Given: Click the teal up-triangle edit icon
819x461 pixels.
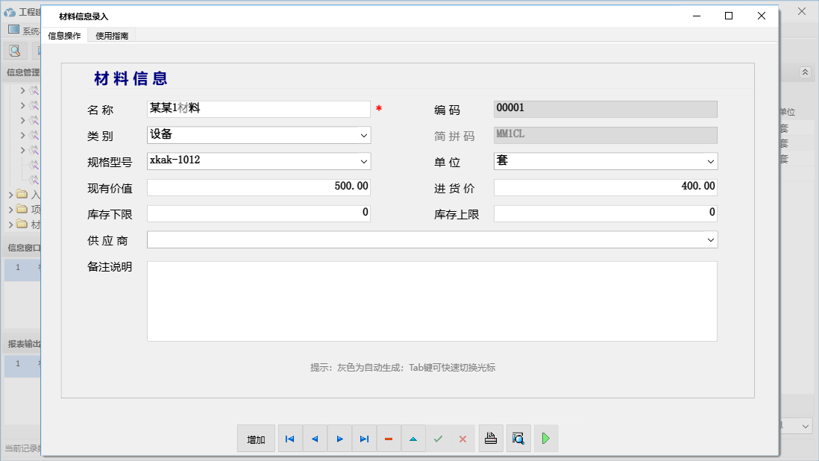Looking at the screenshot, I should tap(413, 439).
